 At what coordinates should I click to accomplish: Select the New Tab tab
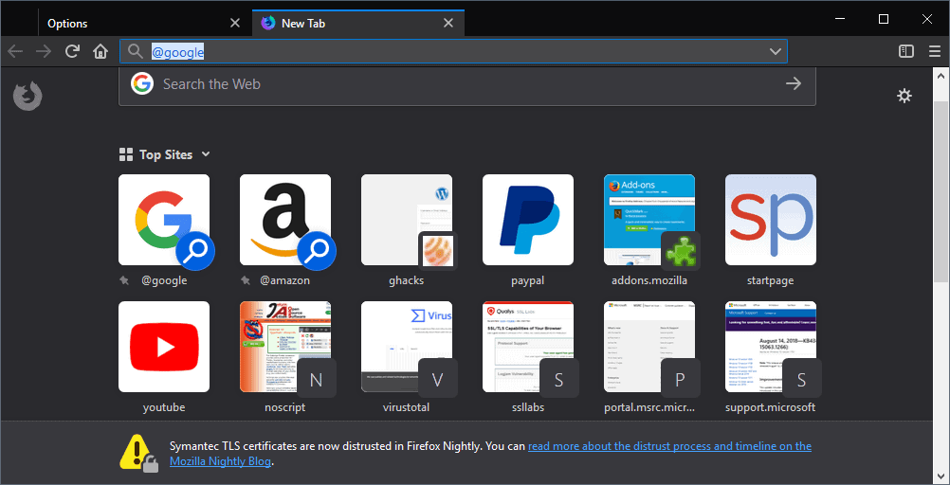pyautogui.click(x=358, y=24)
